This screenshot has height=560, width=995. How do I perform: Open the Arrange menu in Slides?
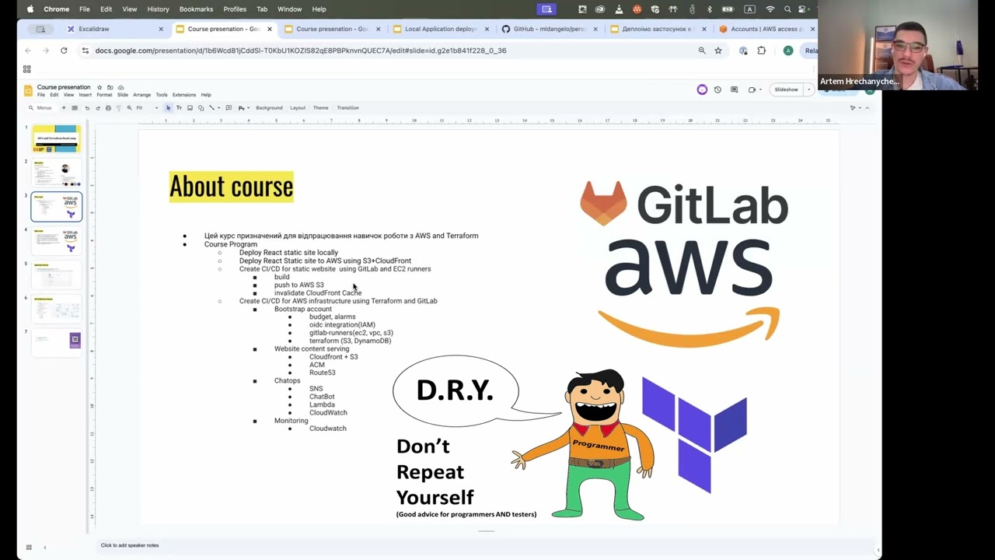(x=141, y=95)
